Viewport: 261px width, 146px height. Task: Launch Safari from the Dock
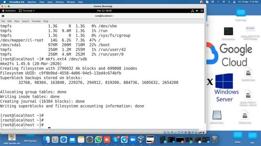pos(64,140)
